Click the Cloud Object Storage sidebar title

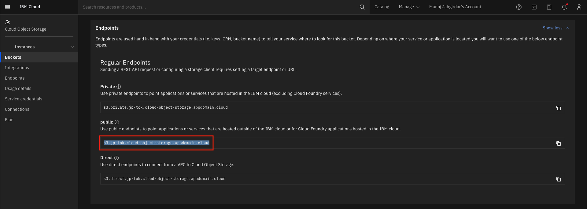click(x=26, y=29)
